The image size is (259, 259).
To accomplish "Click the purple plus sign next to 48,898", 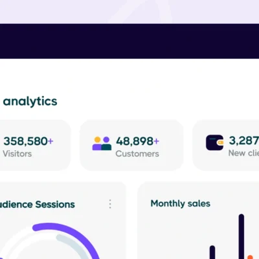I will [156, 141].
